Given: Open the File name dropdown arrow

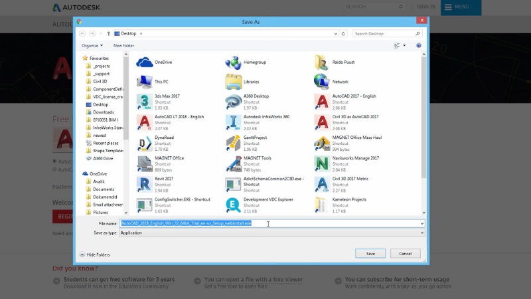Looking at the screenshot, I should click(422, 223).
